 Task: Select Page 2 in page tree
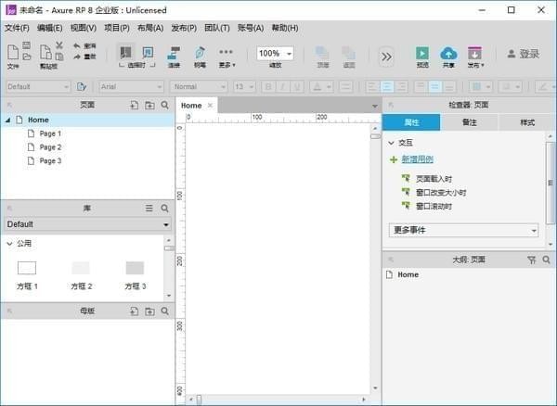point(50,147)
